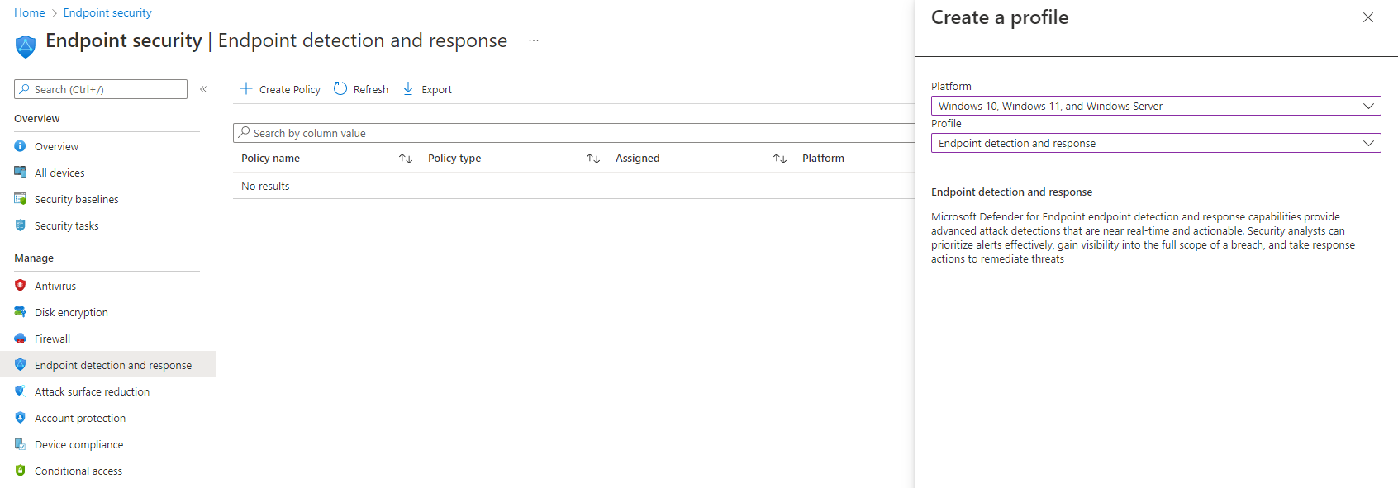Go to Home breadcrumb link
The width and height of the screenshot is (1398, 488).
pos(30,12)
